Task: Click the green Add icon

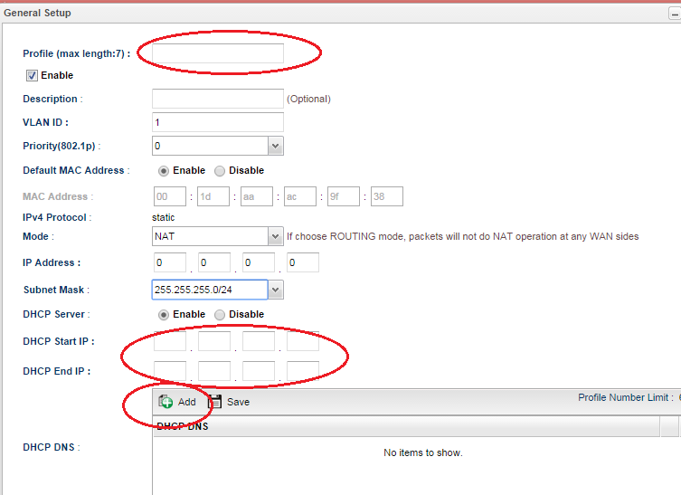Action: pos(166,402)
